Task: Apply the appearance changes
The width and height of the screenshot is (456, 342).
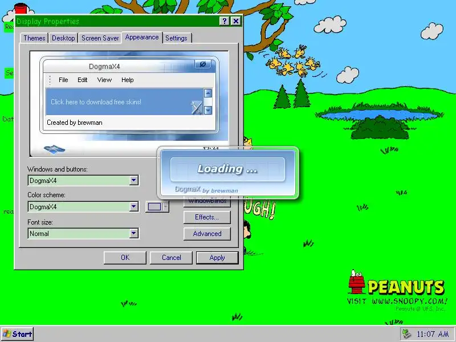Action: 217,258
